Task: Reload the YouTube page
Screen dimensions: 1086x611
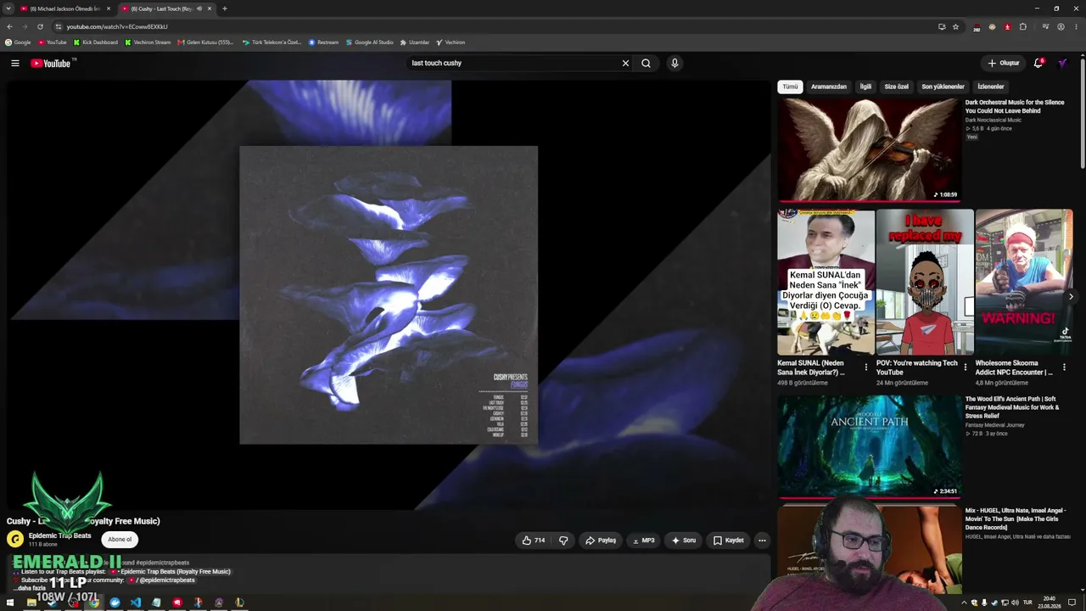Action: point(40,26)
